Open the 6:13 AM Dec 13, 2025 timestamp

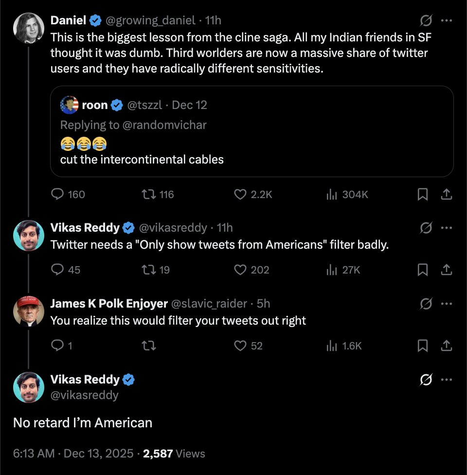pos(73,454)
